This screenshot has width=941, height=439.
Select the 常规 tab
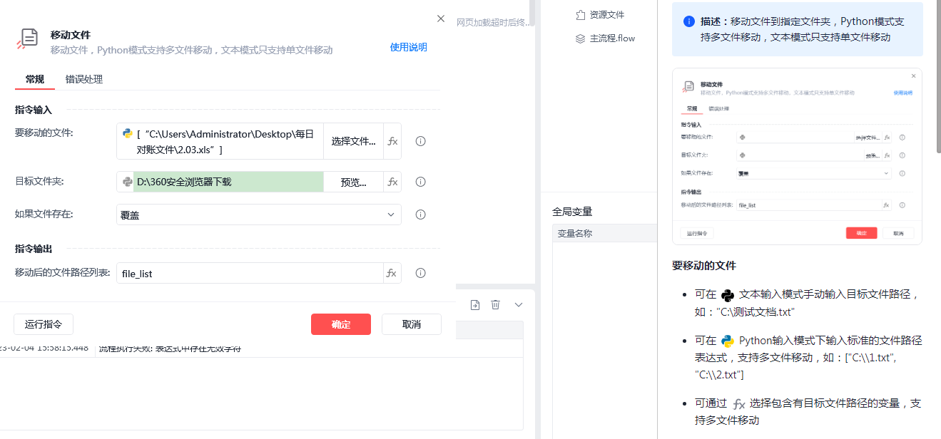(34, 79)
